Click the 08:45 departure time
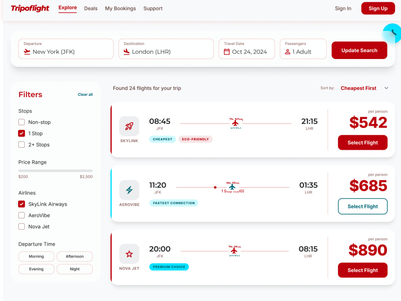The width and height of the screenshot is (401, 301). click(x=160, y=121)
